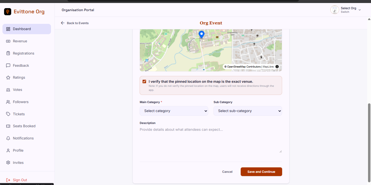
Task: Click the OpenStreetMap Contributors attribution text
Action: tap(243, 67)
